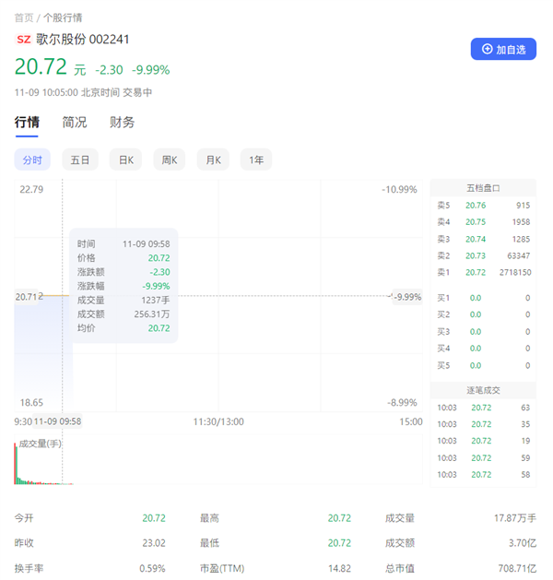Select the 日K chart period
Screen dimensions: 553x580
[125, 160]
